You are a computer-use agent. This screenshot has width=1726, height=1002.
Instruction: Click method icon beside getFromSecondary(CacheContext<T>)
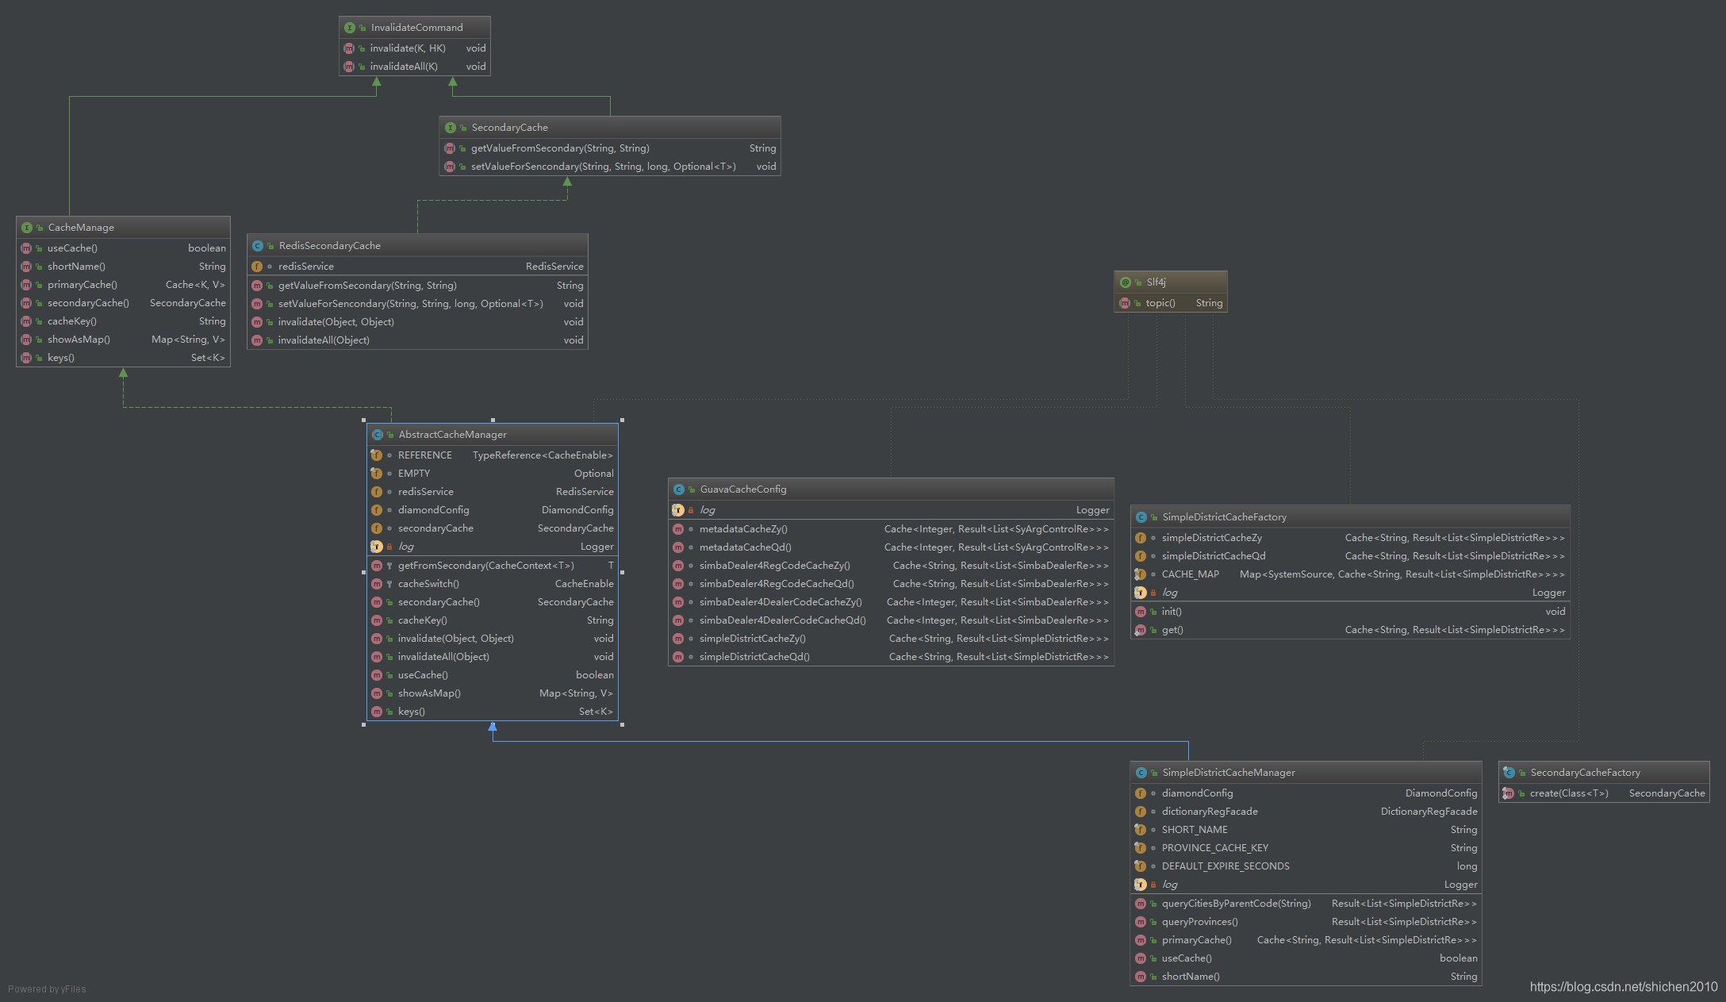[377, 566]
